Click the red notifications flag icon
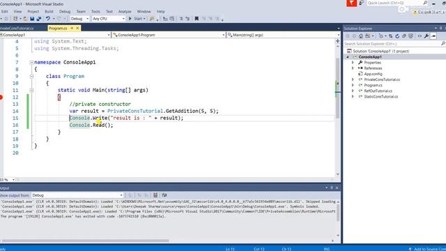The image size is (446, 251). (x=351, y=3)
